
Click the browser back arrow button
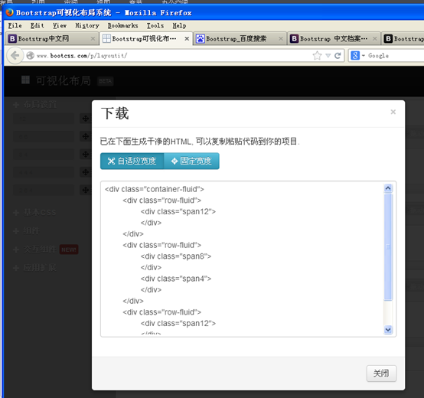15,56
